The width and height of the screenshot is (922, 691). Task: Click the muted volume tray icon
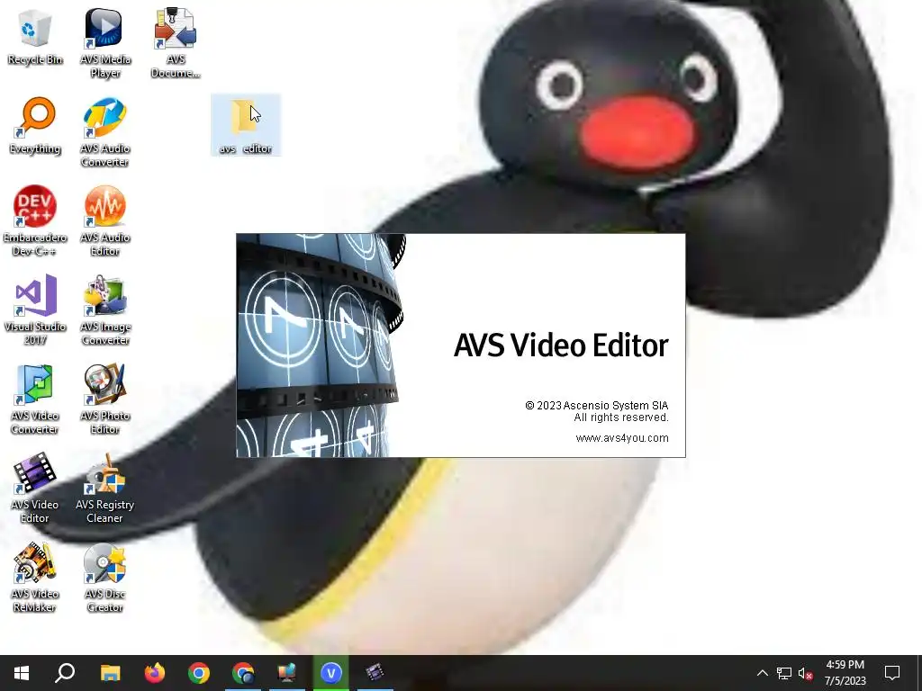(x=806, y=673)
